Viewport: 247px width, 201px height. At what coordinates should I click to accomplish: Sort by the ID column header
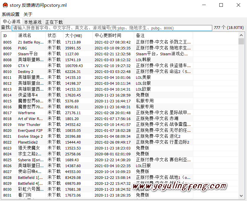coord(9,36)
